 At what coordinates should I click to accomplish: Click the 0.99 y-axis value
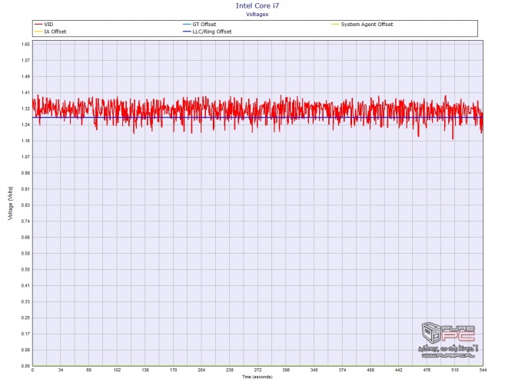26,173
